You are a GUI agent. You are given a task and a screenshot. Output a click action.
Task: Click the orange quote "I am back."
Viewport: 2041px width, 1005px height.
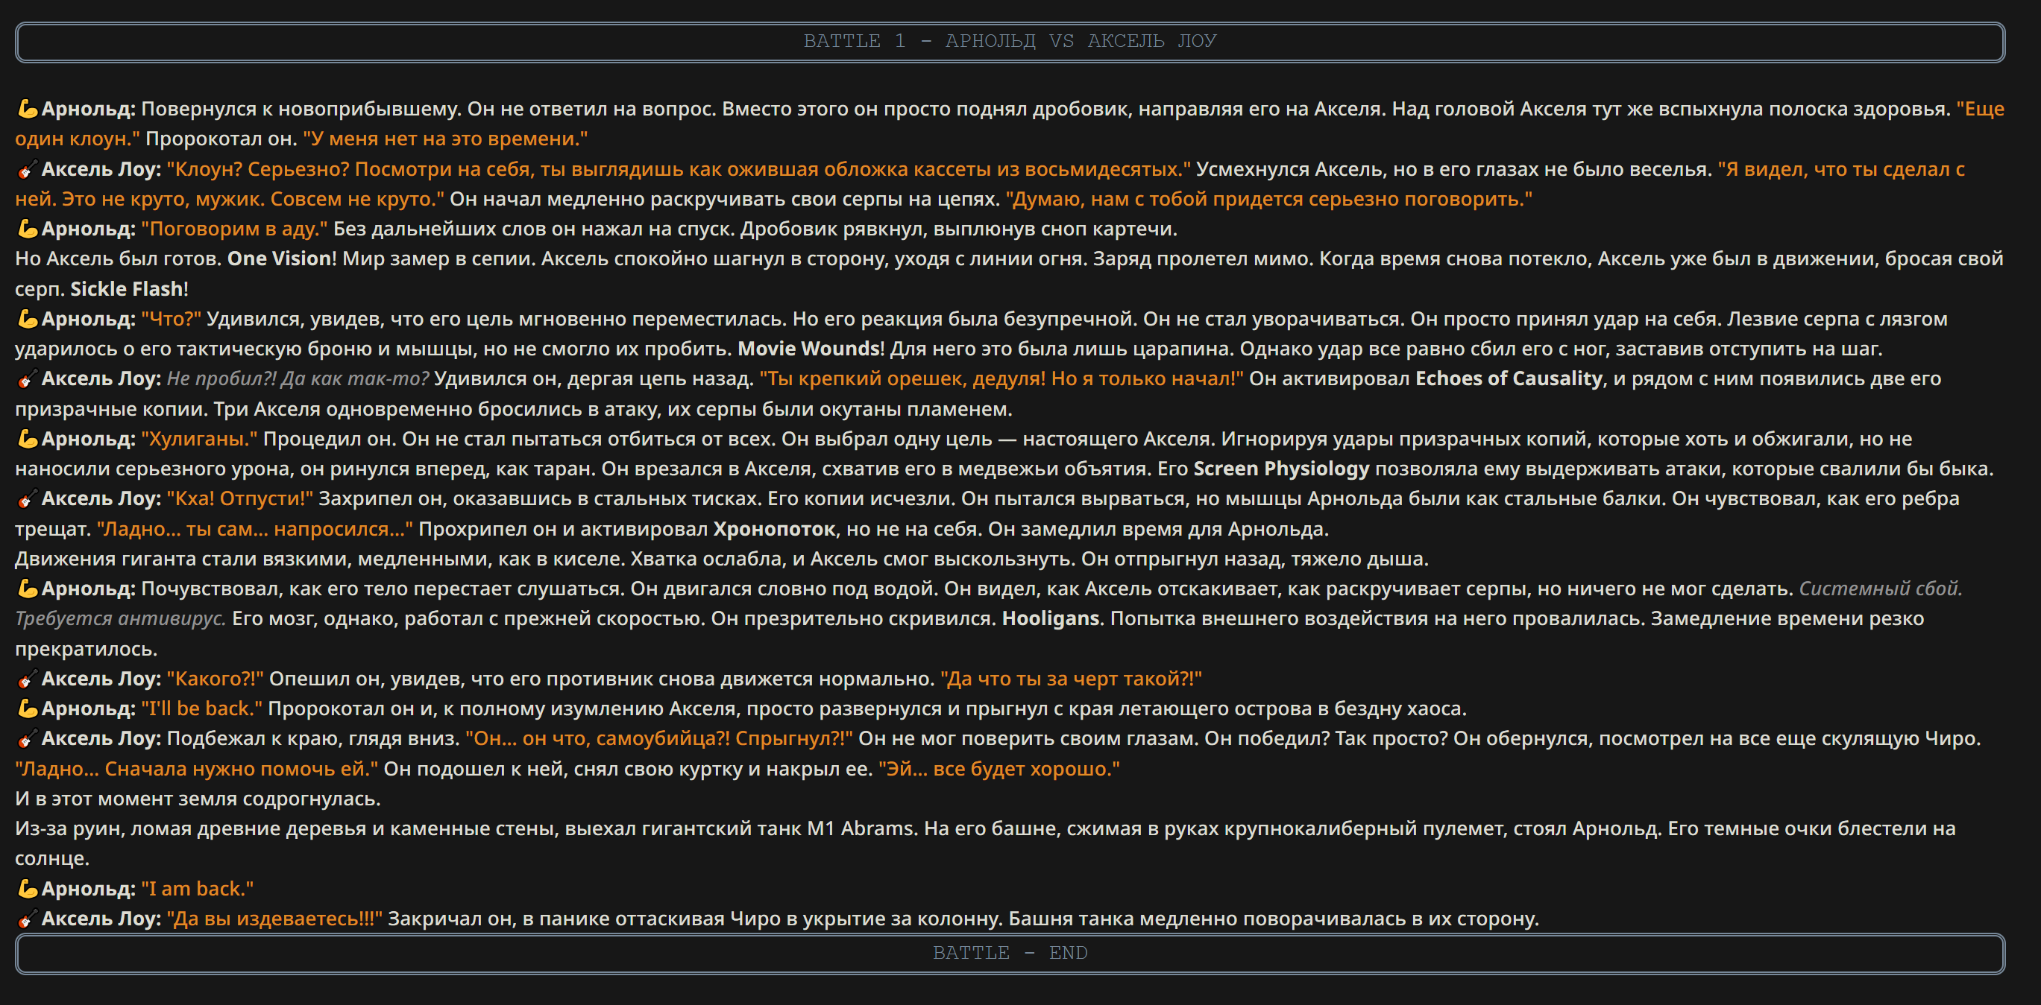pyautogui.click(x=198, y=889)
